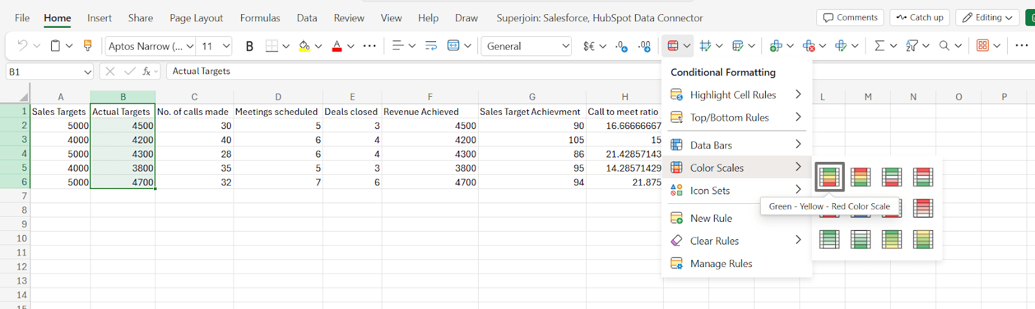Click the Catch up button
This screenshot has width=1035, height=309.
[x=920, y=17]
